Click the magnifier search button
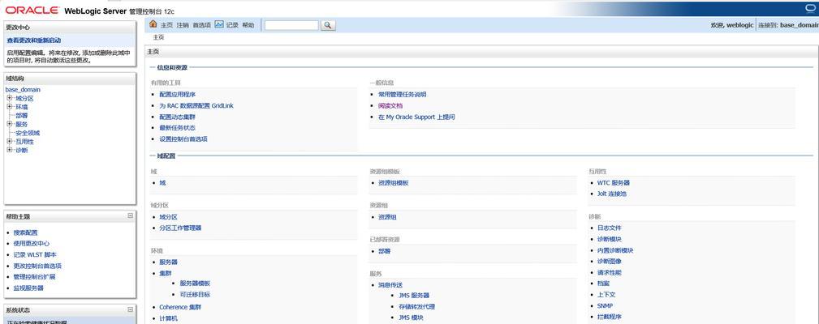Screen dimensions: 819x324 point(328,25)
